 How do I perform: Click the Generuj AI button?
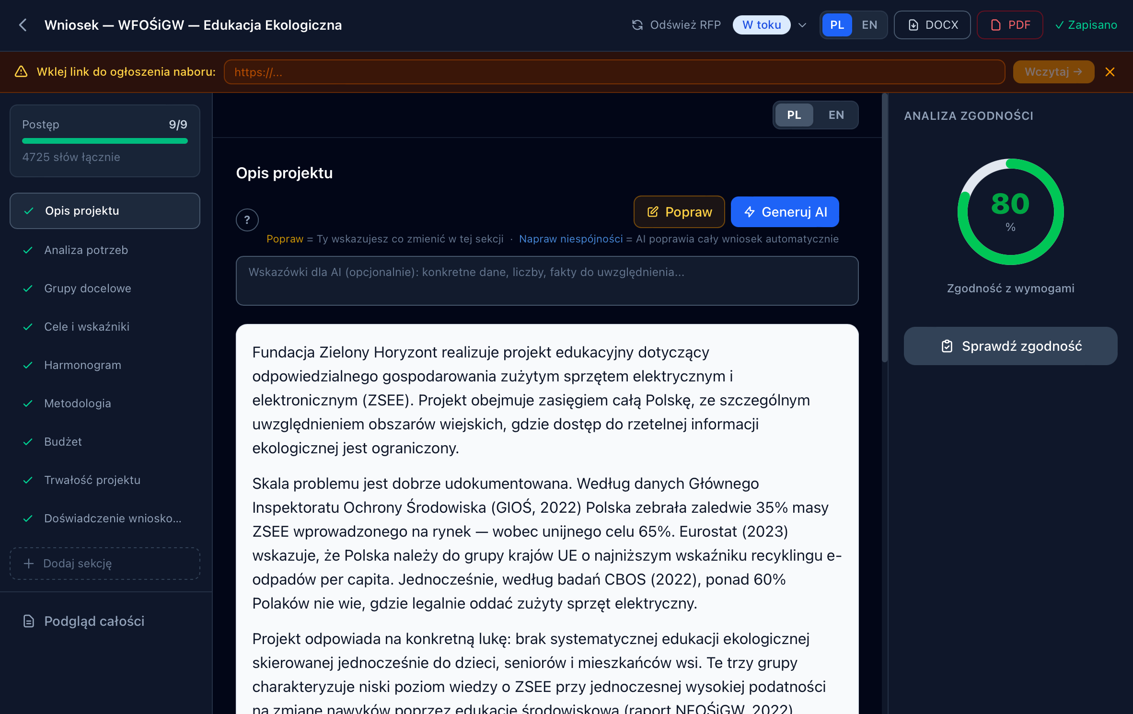click(x=785, y=212)
